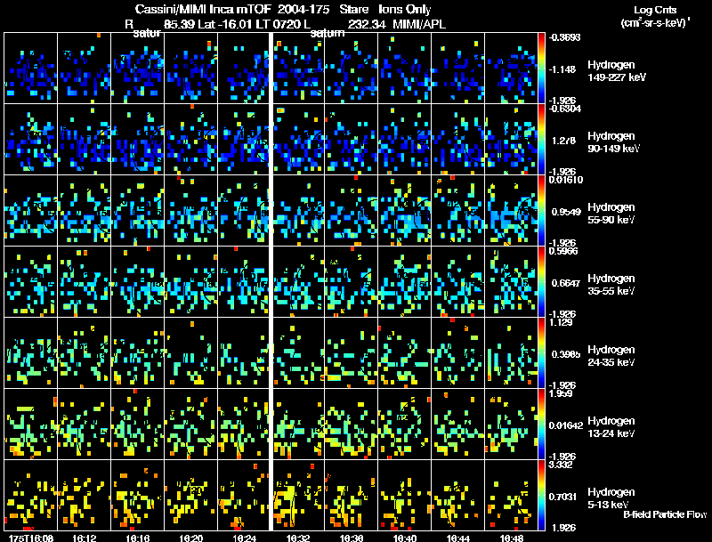This screenshot has width=712, height=542.
Task: Click the '16:16' time axis label
Action: pyautogui.click(x=138, y=538)
